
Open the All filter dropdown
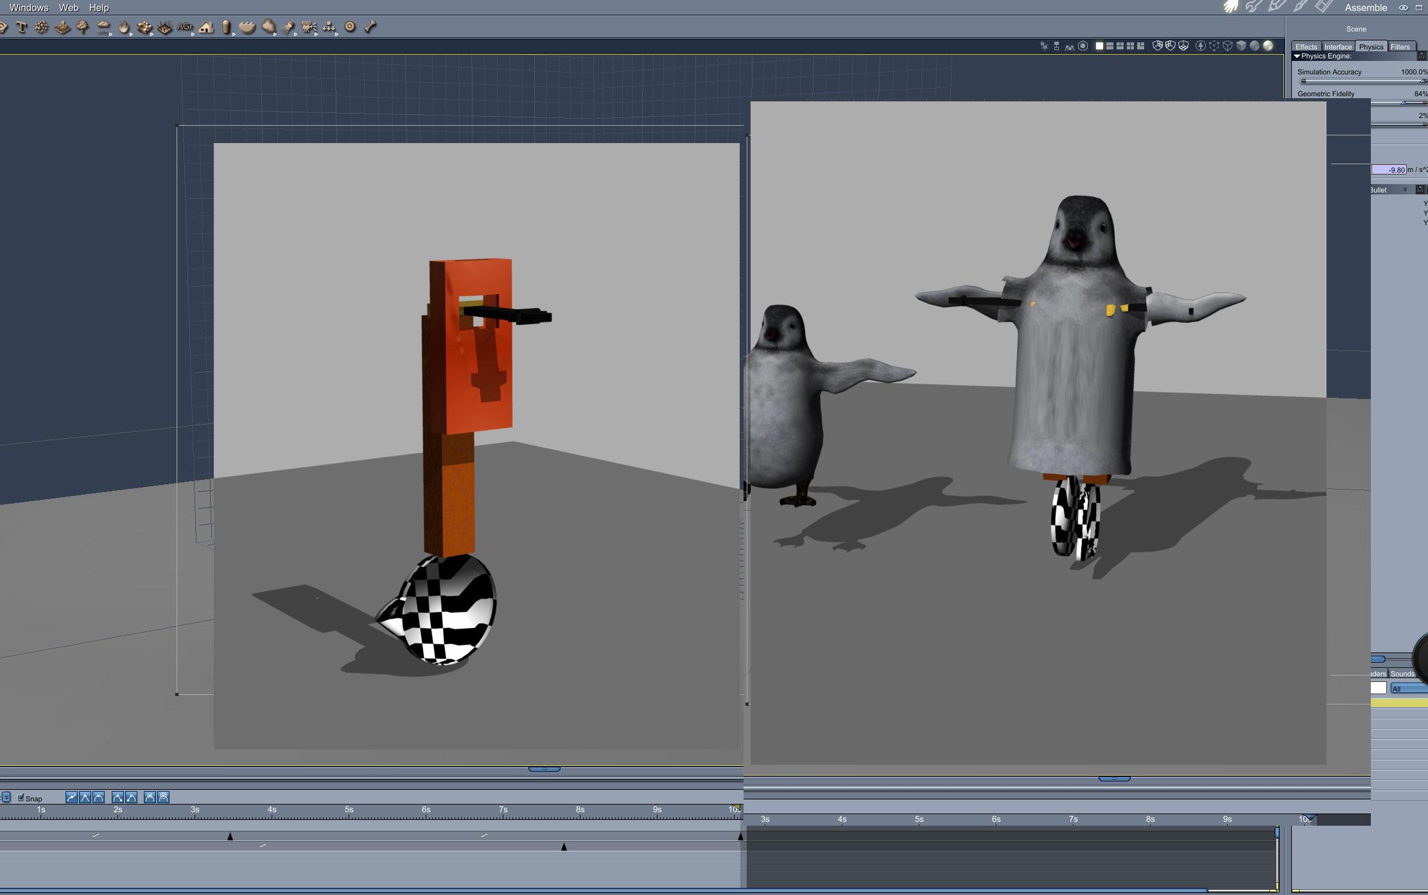[x=1409, y=688]
